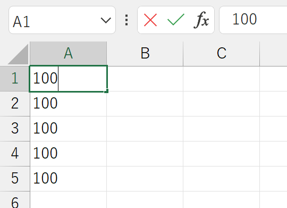
Task: Click cell A1 fill handle square
Action: click(106, 91)
